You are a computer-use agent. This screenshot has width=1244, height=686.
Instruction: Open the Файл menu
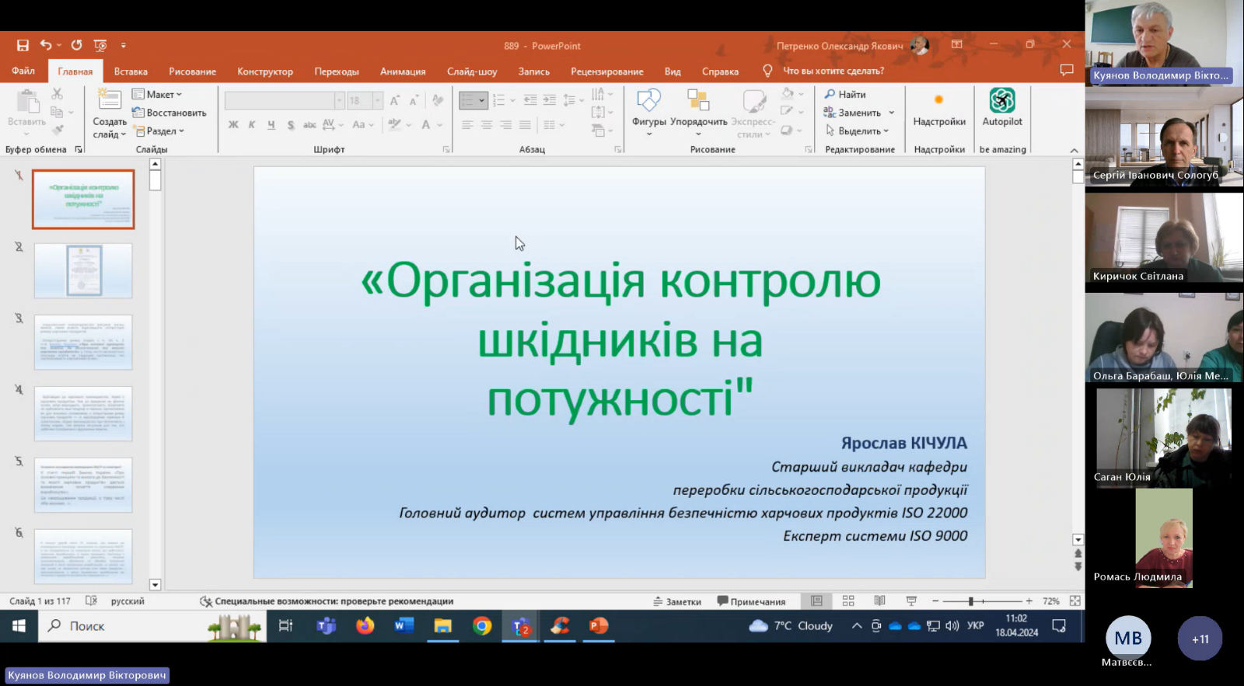[23, 71]
